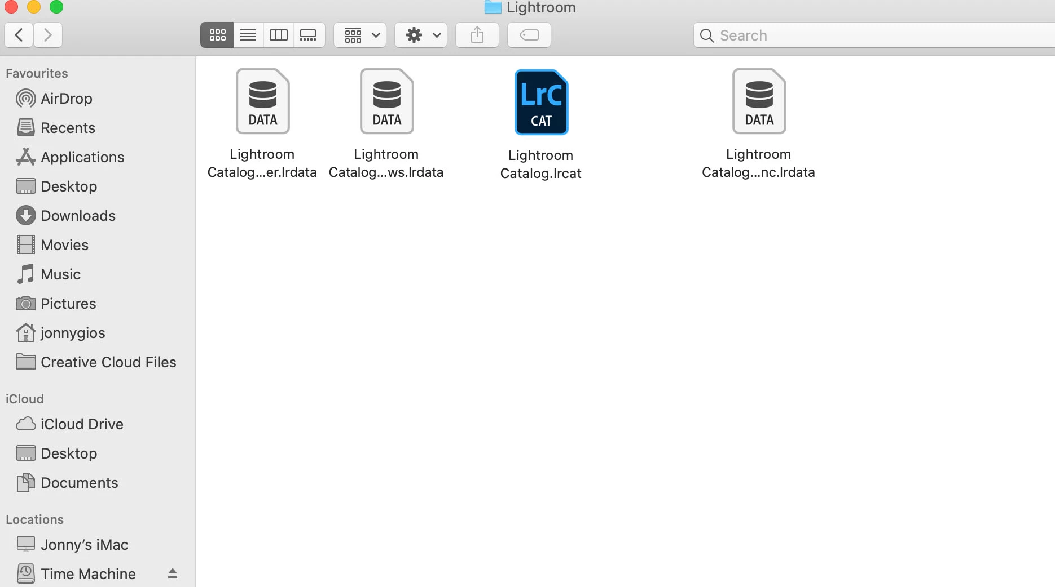Open Desktop under Favourites
This screenshot has height=587, width=1055.
coord(98,186)
